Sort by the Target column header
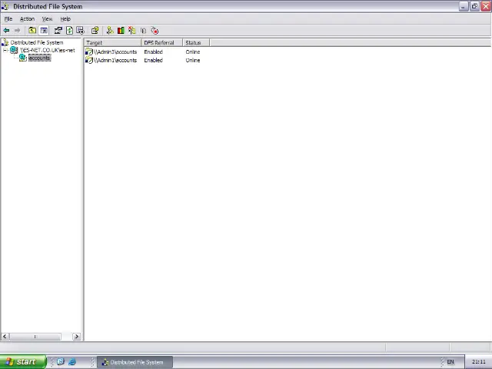492x369 pixels. coord(113,43)
